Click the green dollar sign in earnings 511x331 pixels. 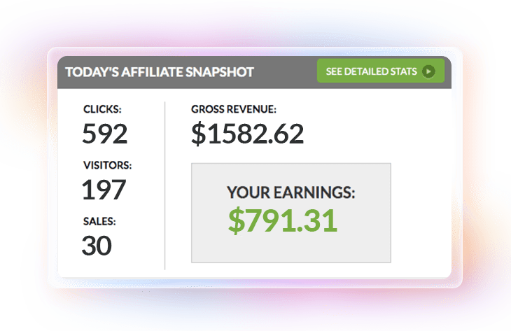237,220
